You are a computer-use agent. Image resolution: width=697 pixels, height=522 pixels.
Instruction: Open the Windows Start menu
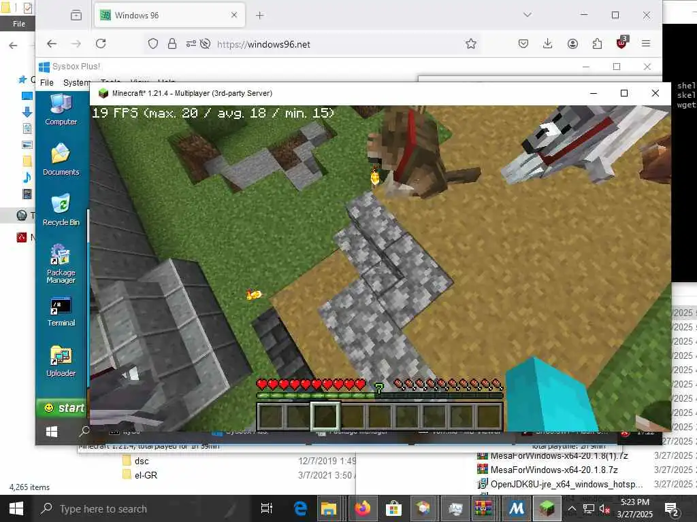(16, 508)
